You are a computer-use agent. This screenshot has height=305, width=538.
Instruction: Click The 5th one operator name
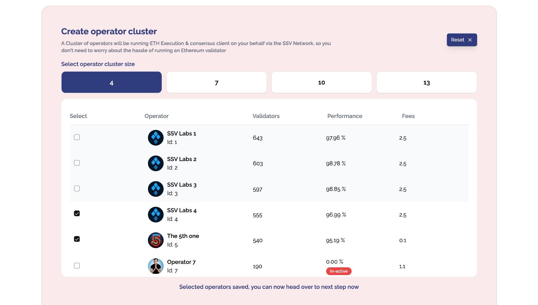[183, 236]
